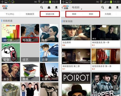Select the 英剧 tab

coord(91,14)
